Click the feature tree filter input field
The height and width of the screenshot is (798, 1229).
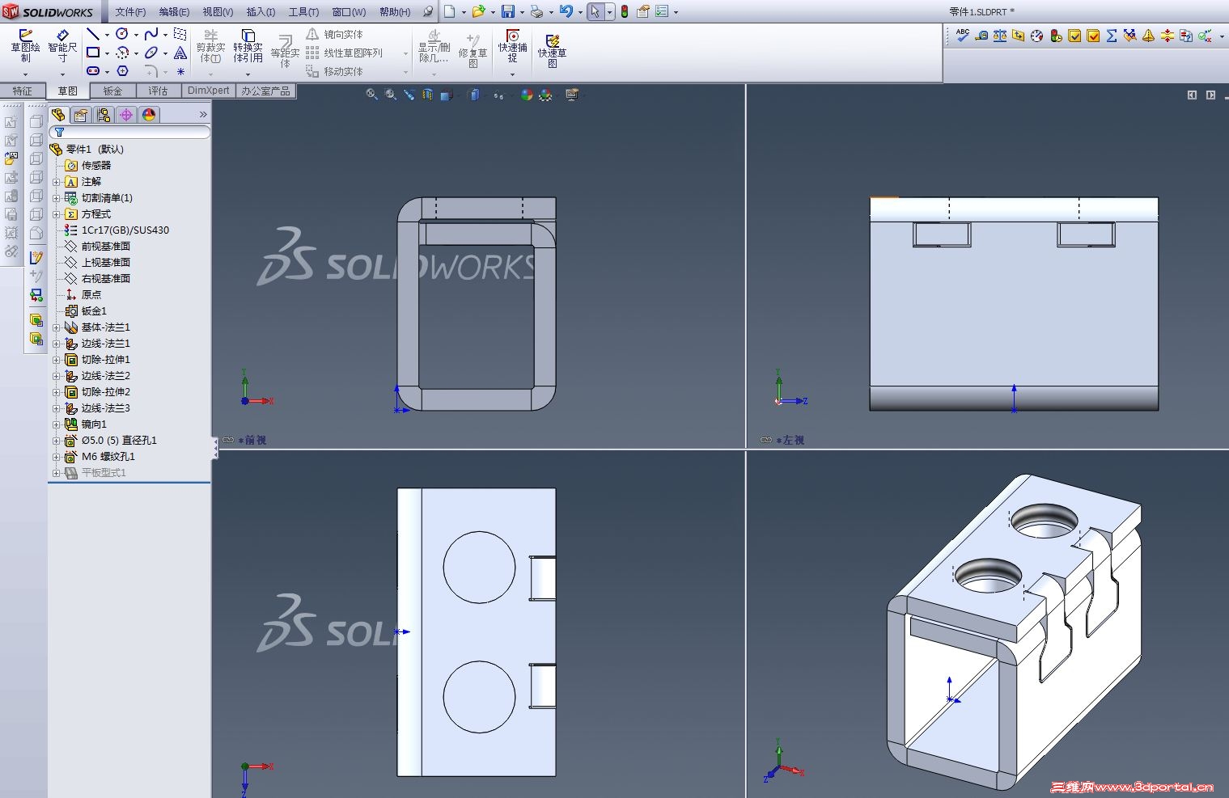[129, 132]
